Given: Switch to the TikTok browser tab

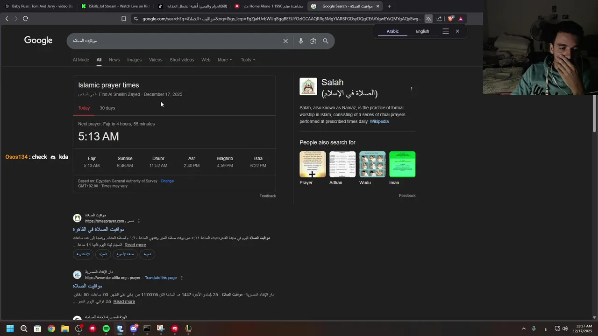Looking at the screenshot, I should tap(192, 6).
